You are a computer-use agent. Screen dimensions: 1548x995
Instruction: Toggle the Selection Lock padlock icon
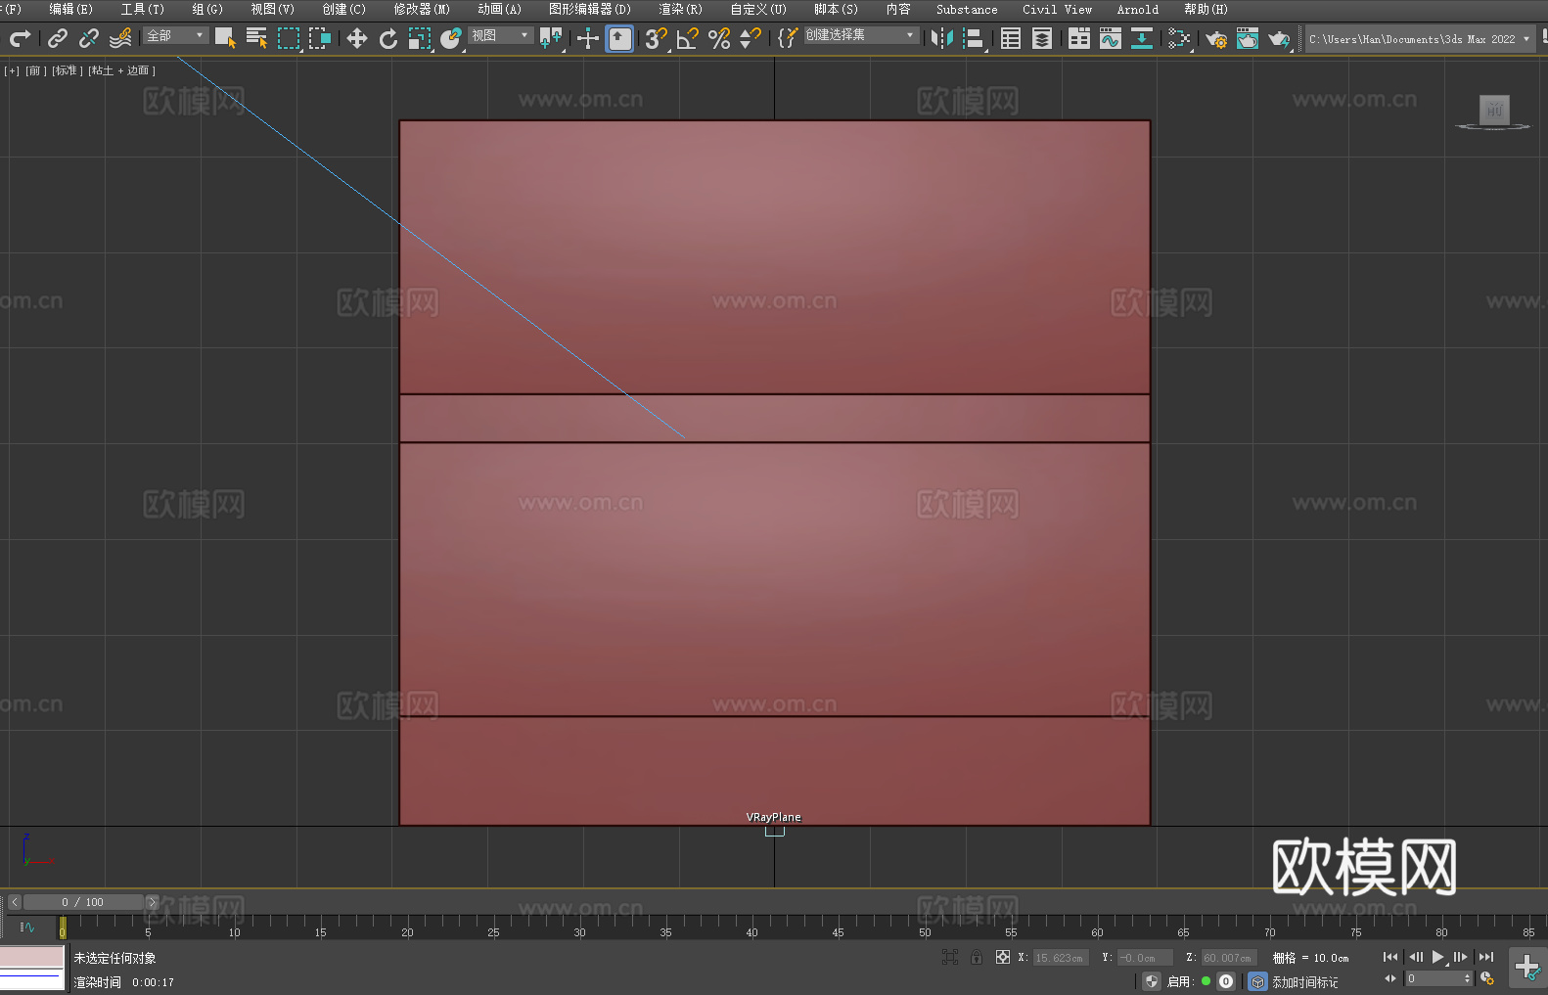(977, 957)
